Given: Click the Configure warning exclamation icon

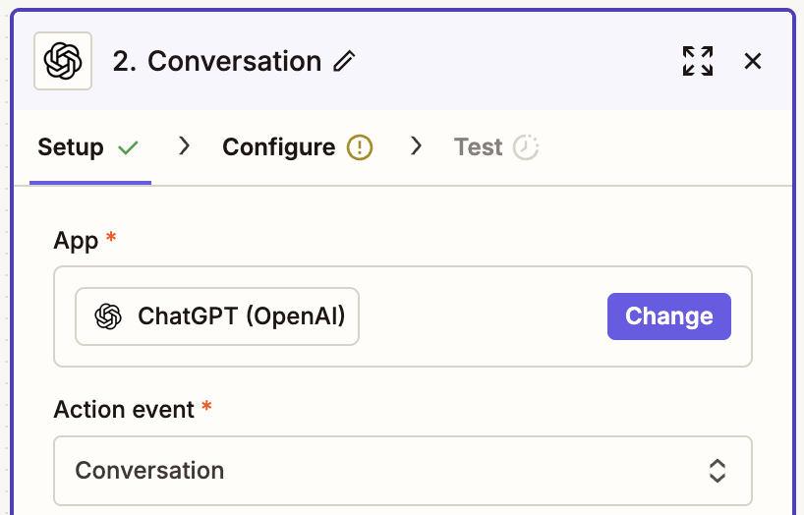Looking at the screenshot, I should pyautogui.click(x=360, y=147).
